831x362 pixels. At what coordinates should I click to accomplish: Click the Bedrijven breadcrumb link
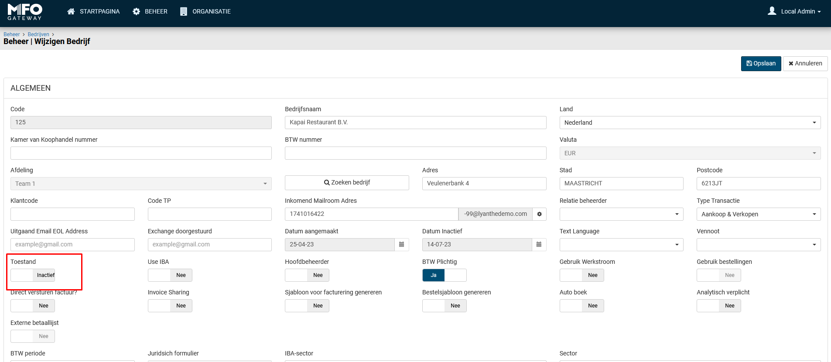click(38, 34)
